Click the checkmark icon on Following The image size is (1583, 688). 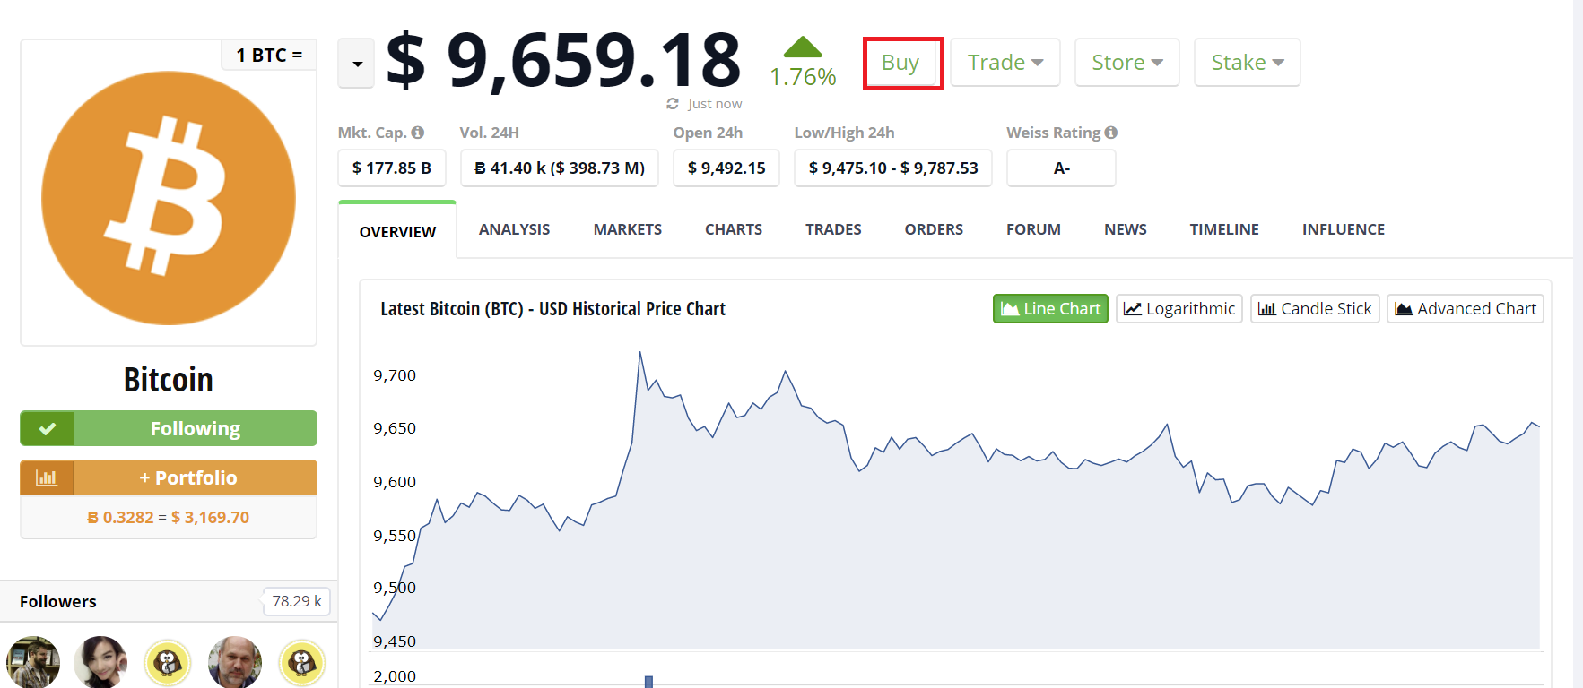(48, 428)
